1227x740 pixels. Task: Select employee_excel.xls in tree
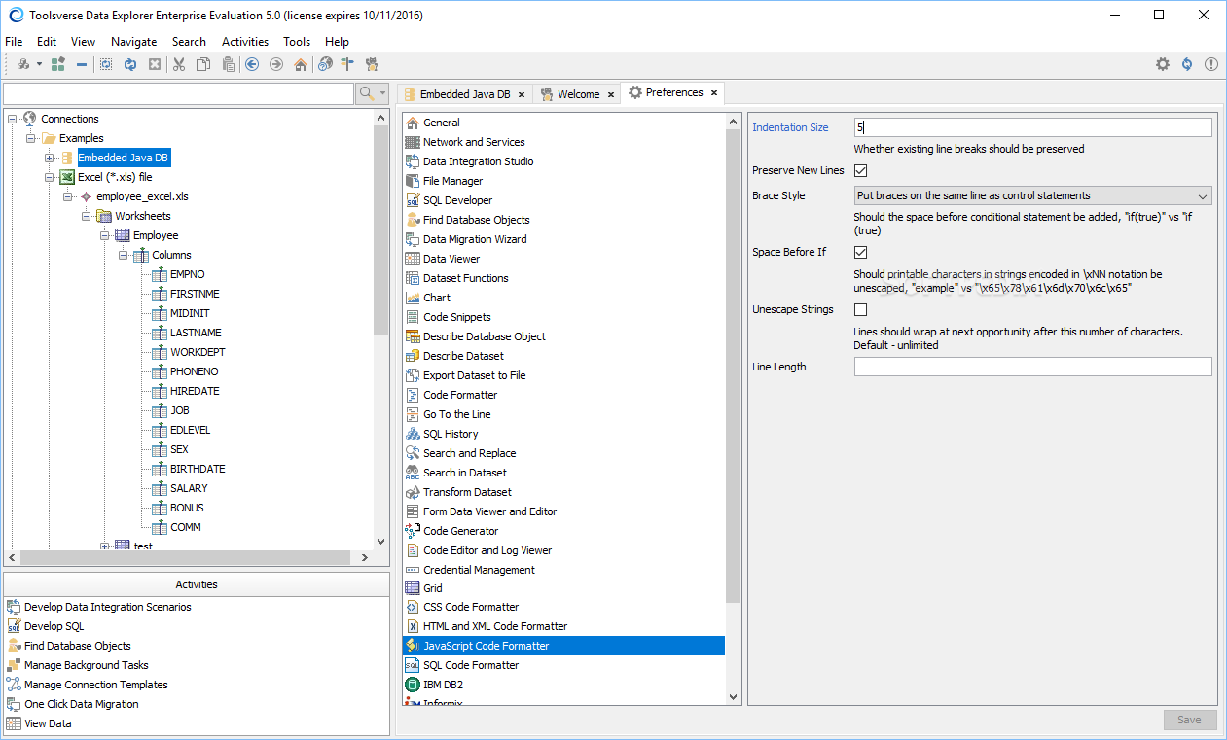(x=142, y=196)
